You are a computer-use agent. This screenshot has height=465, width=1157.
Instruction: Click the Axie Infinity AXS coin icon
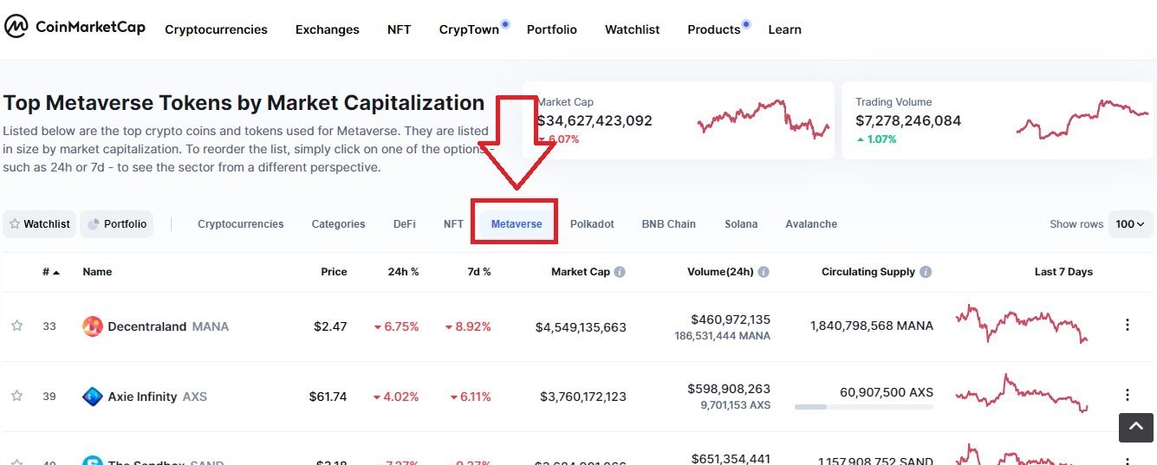(x=93, y=397)
